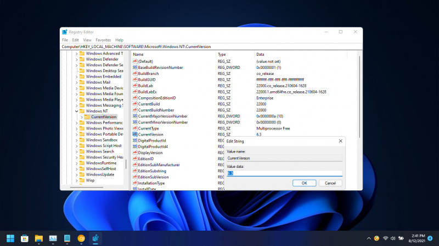Open the notification count badge
This screenshot has height=246, width=439.
[430, 238]
